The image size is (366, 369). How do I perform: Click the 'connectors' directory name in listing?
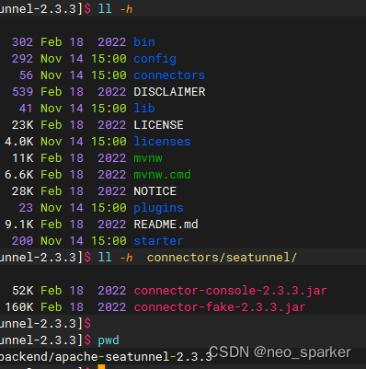pos(169,75)
